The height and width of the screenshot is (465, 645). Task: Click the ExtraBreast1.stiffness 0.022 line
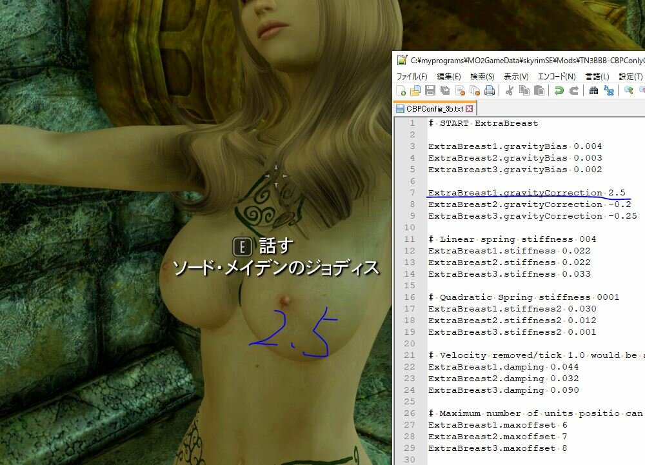point(509,251)
